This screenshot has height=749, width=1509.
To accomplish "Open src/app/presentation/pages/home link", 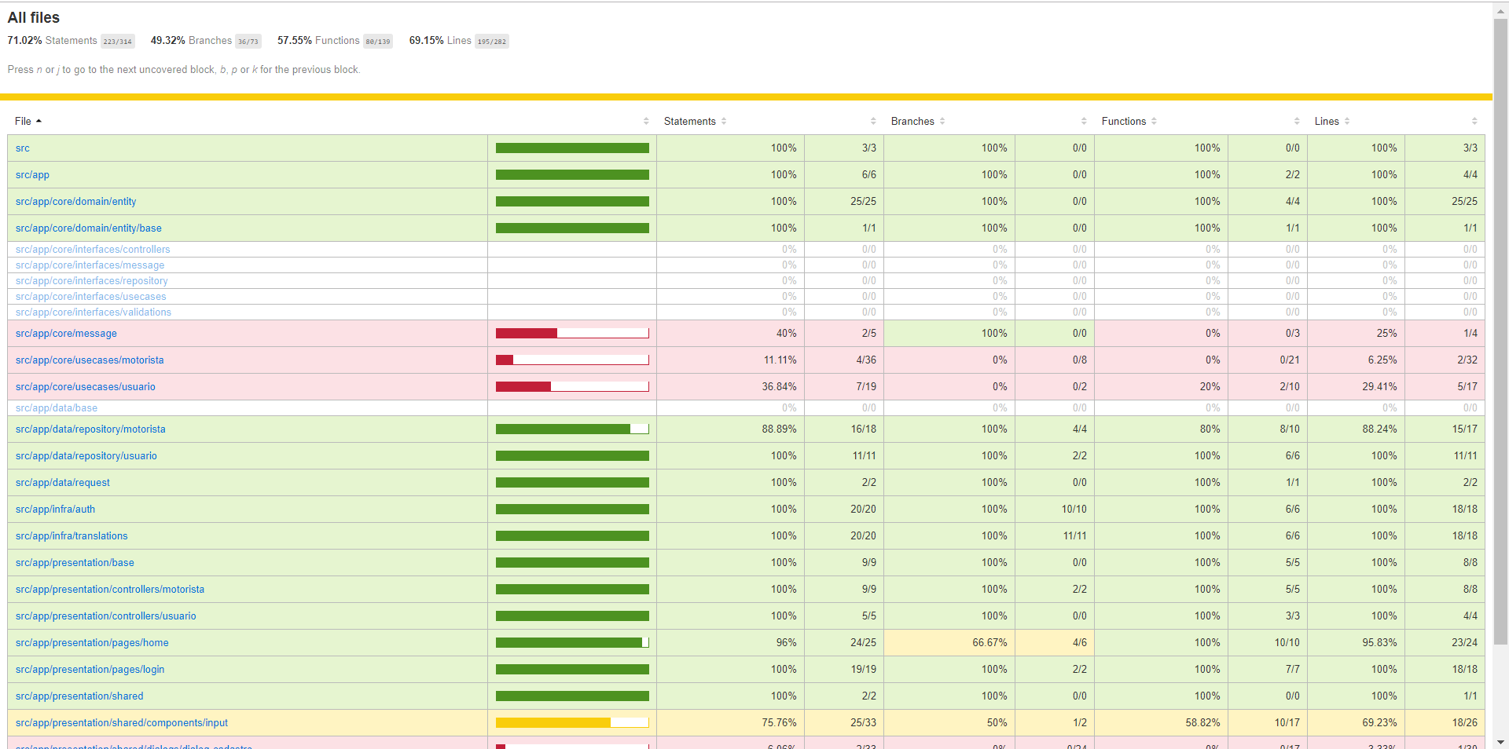I will tap(92, 642).
